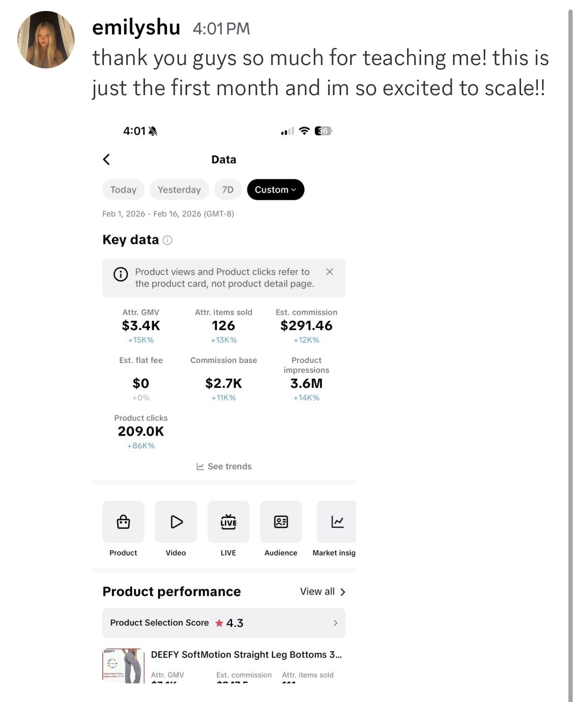The height and width of the screenshot is (702, 577).
Task: Click See trends link
Action: click(x=224, y=466)
